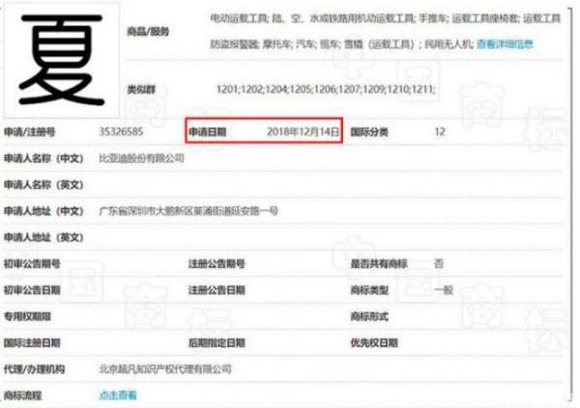Image resolution: width=580 pixels, height=408 pixels.
Task: Click the application date 2018年12月14日
Action: 303,131
